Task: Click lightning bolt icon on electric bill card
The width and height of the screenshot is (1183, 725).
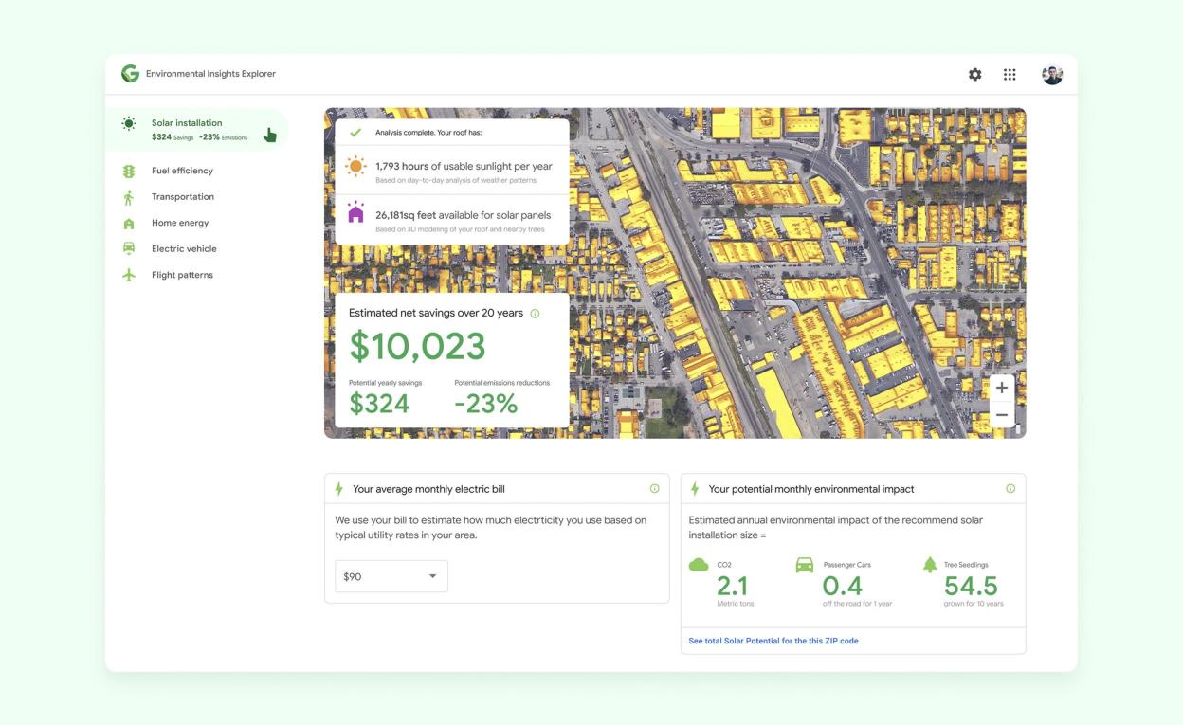Action: tap(339, 489)
